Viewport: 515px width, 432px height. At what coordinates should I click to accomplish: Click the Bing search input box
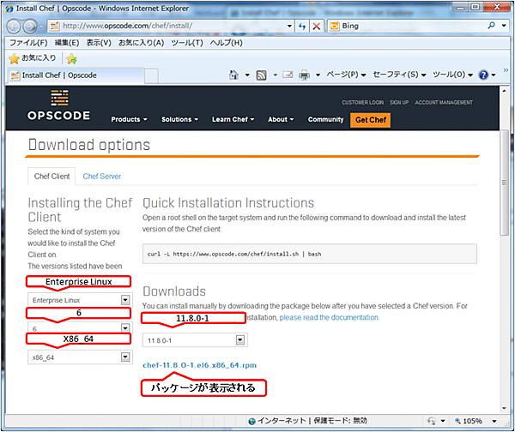(x=412, y=26)
